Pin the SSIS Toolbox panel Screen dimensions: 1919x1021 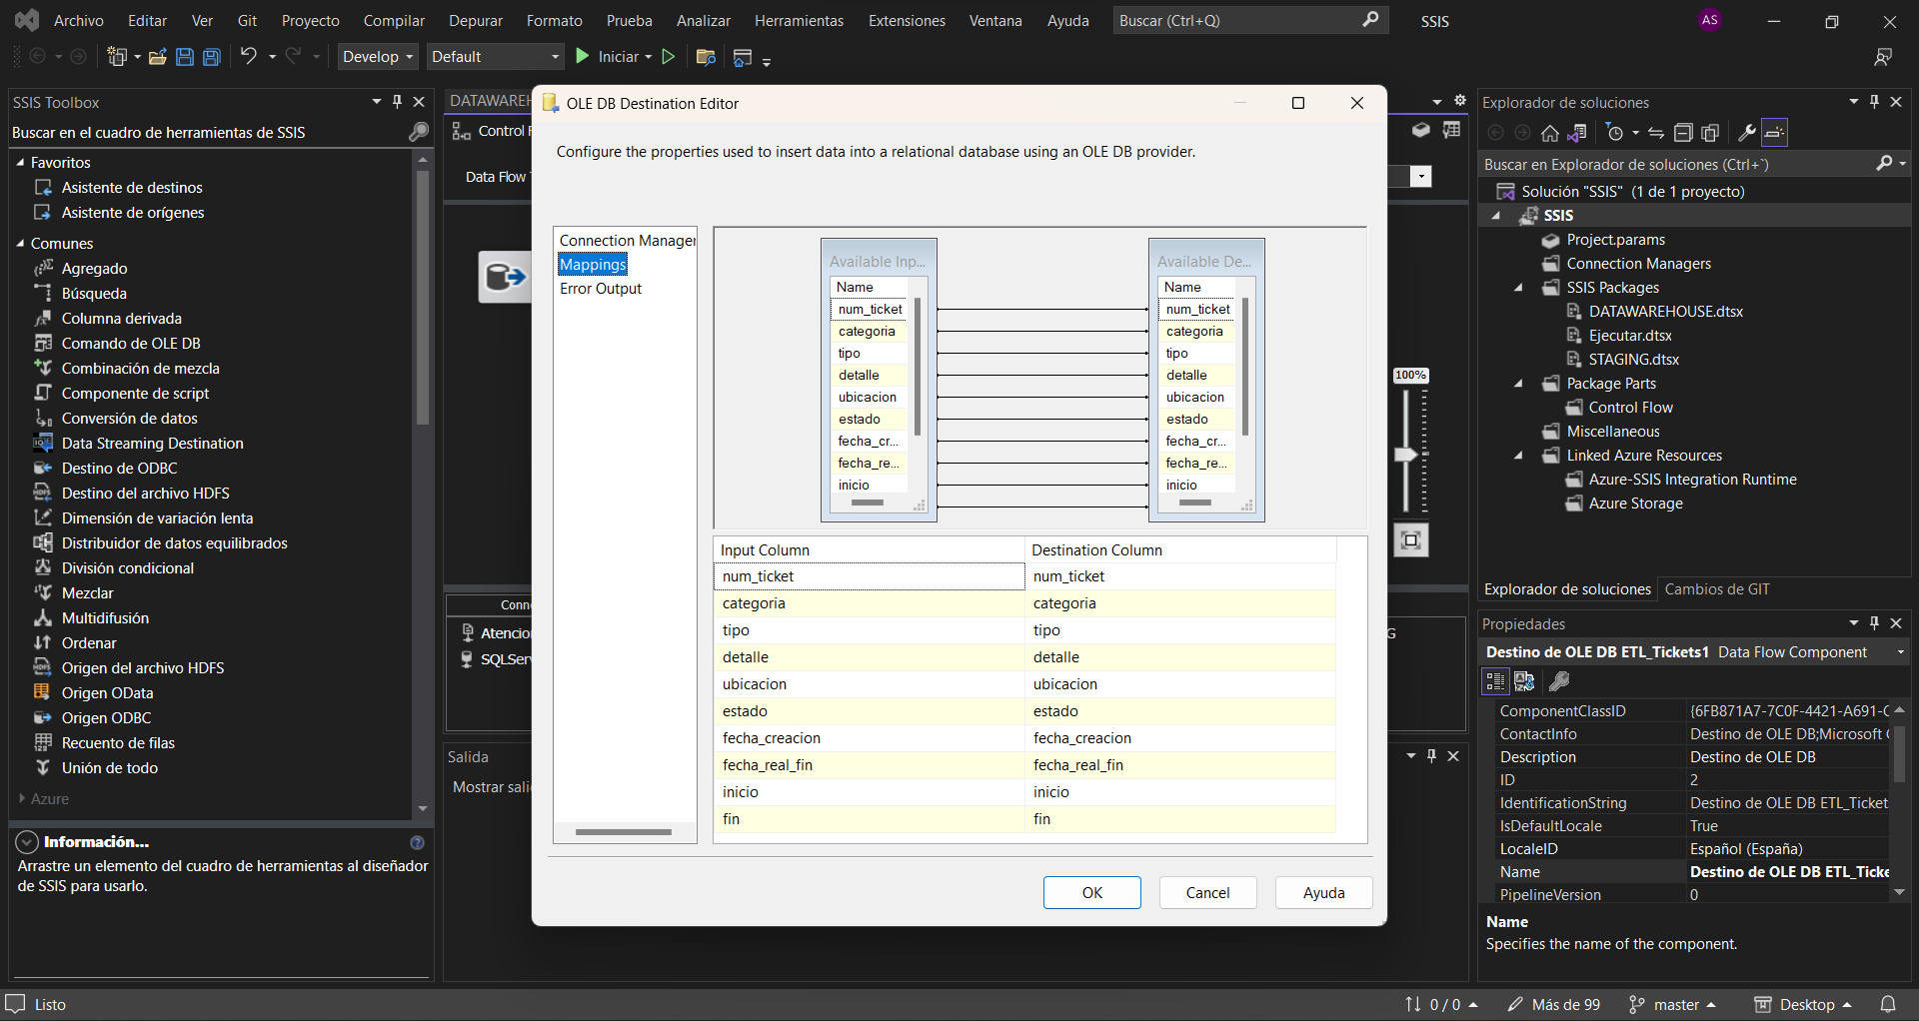397,102
